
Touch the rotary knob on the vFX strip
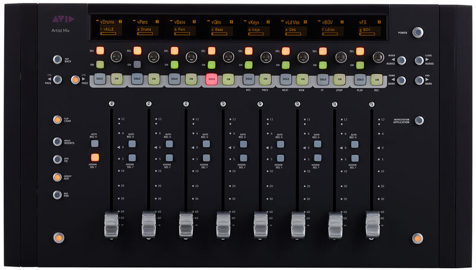tap(378, 57)
